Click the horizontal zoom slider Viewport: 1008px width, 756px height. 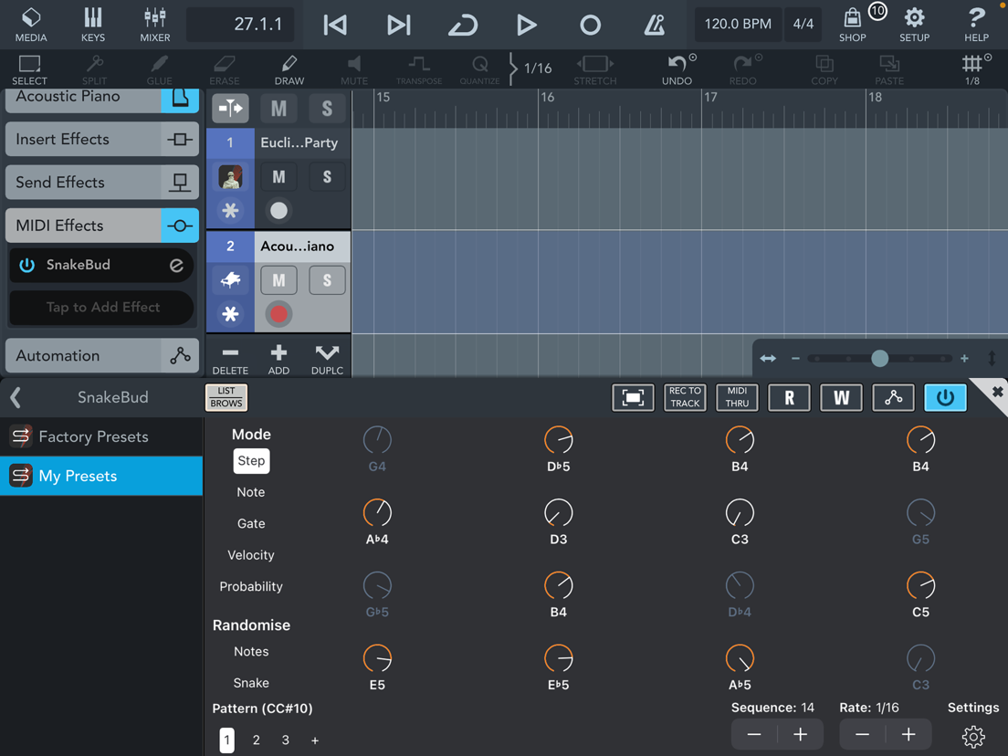[879, 359]
